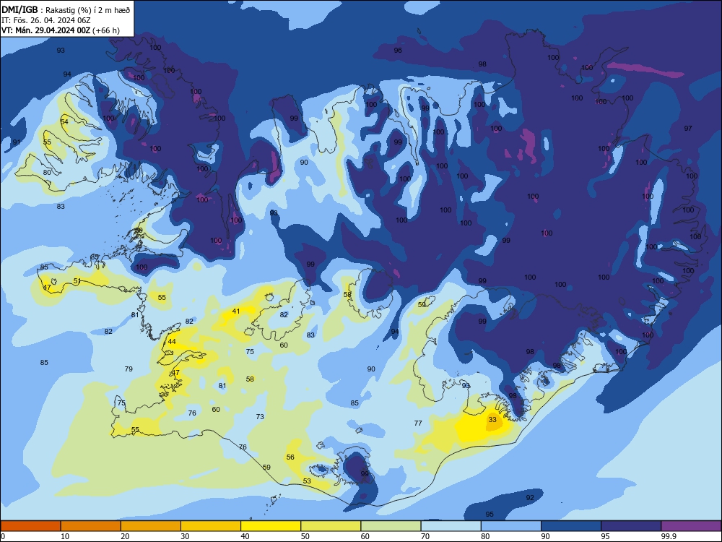The image size is (722, 542).
Task: Click the title text 'Rakastig (%) í 2 m hæð'
Action: [87, 10]
